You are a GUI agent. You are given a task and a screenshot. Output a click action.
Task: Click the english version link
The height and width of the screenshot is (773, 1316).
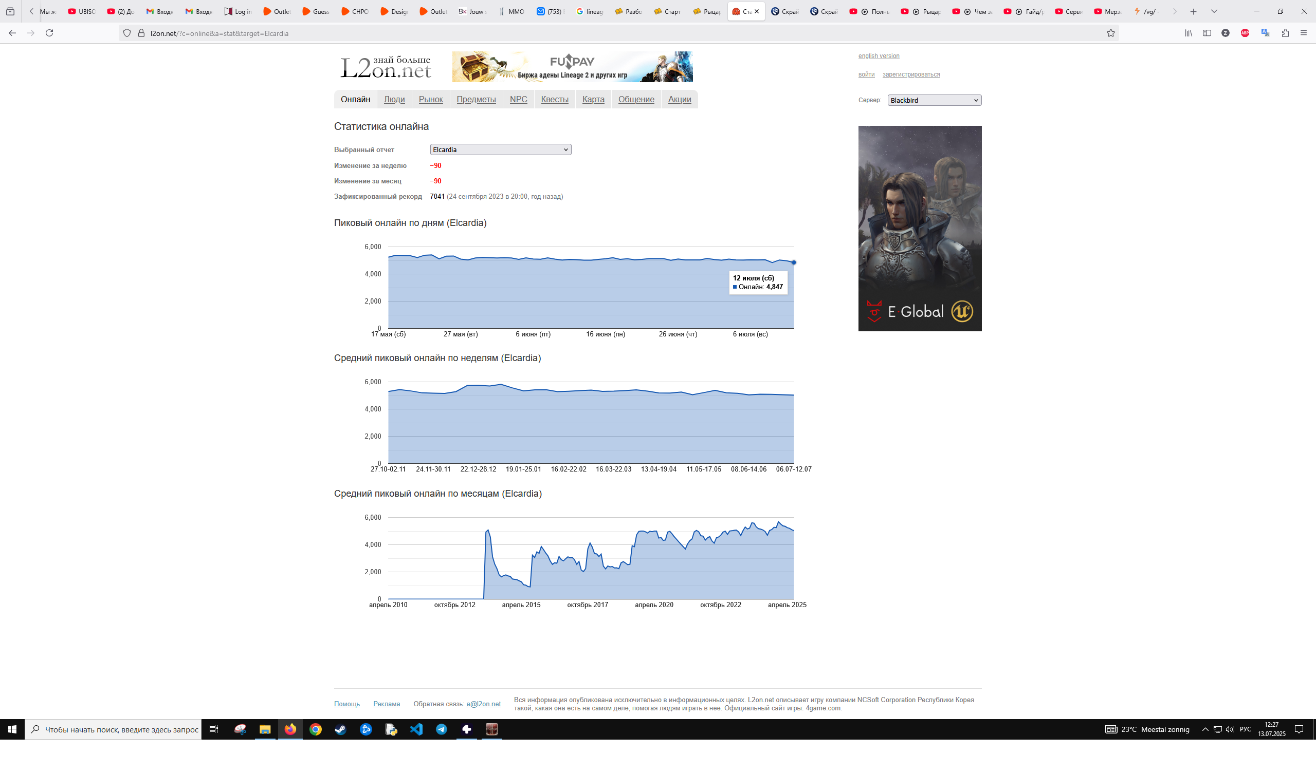[879, 56]
